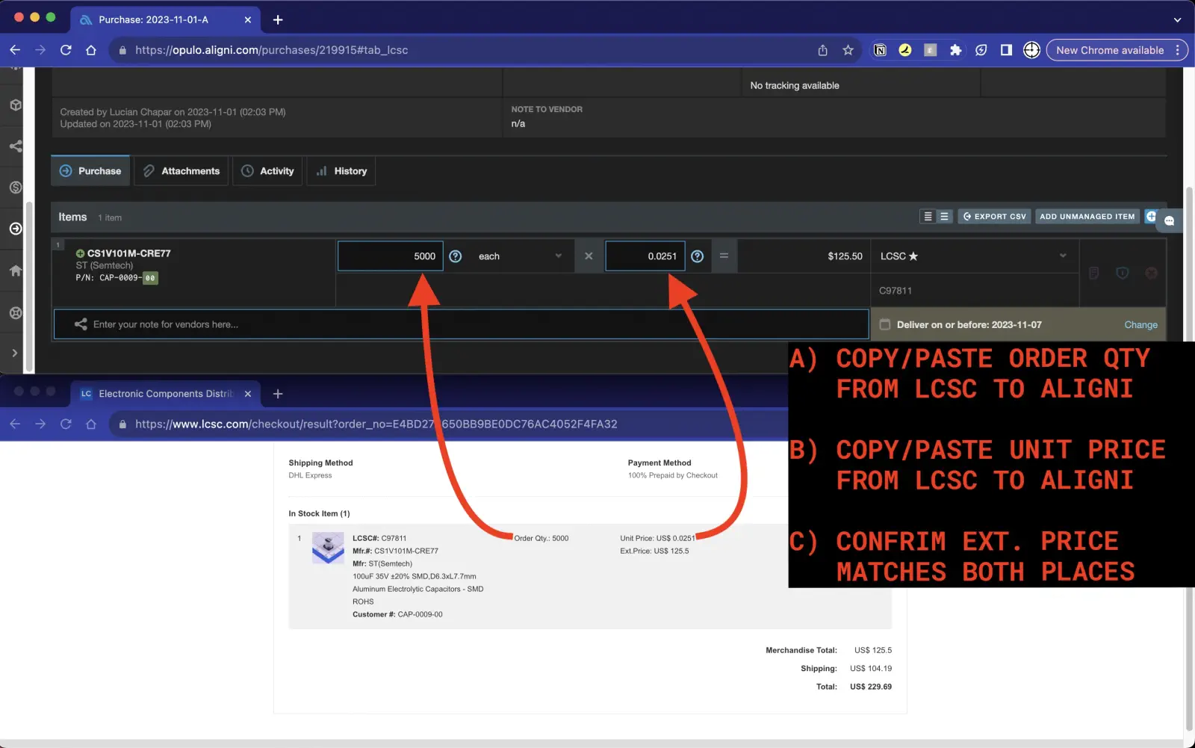Click the vendor note input field
1195x748 pixels.
pyautogui.click(x=462, y=324)
